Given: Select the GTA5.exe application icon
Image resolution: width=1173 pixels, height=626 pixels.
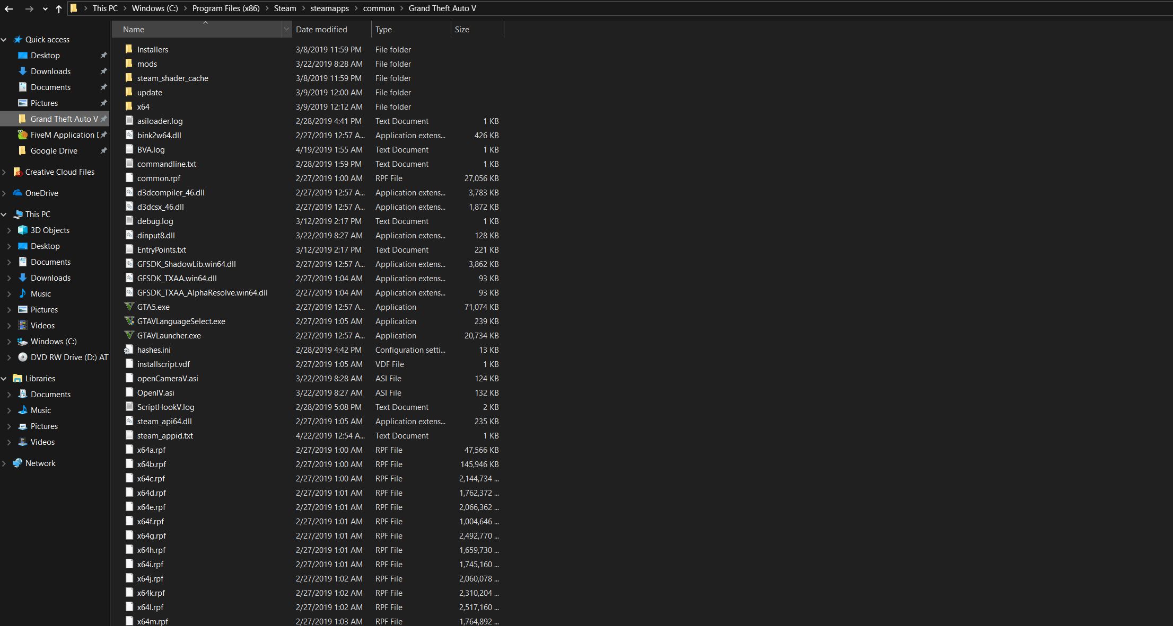Looking at the screenshot, I should coord(130,307).
